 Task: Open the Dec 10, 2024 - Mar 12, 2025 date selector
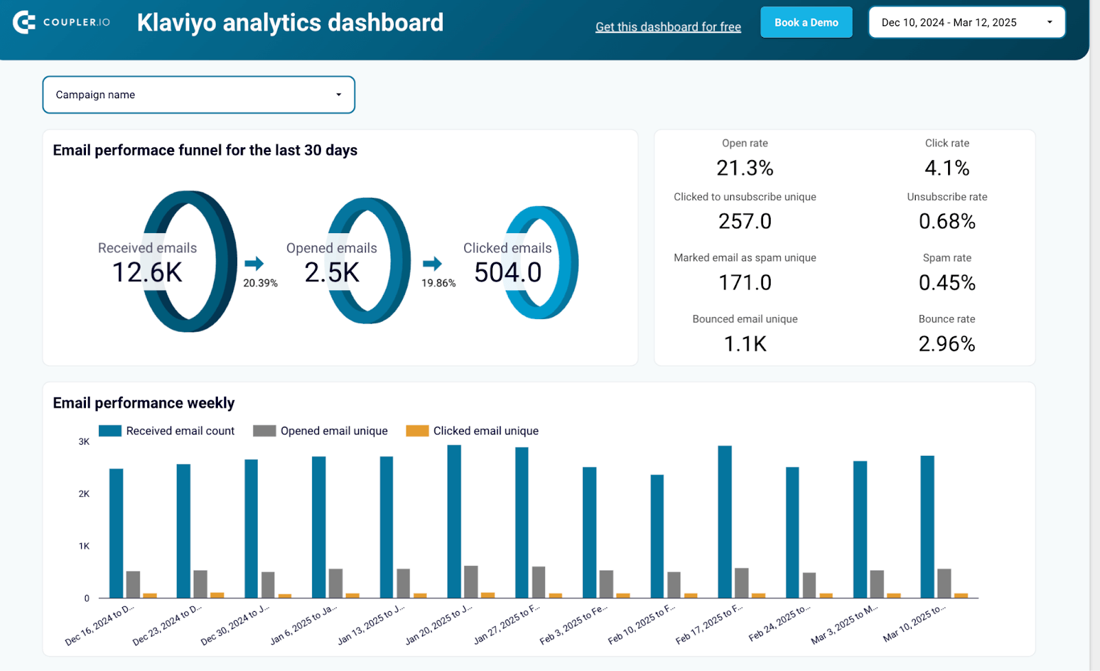tap(966, 22)
